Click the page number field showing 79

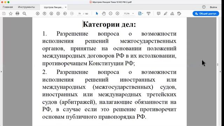tap(79, 14)
